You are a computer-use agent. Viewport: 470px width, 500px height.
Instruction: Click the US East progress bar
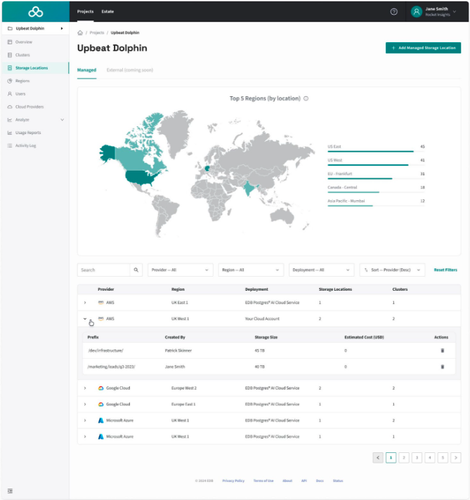[x=370, y=151]
